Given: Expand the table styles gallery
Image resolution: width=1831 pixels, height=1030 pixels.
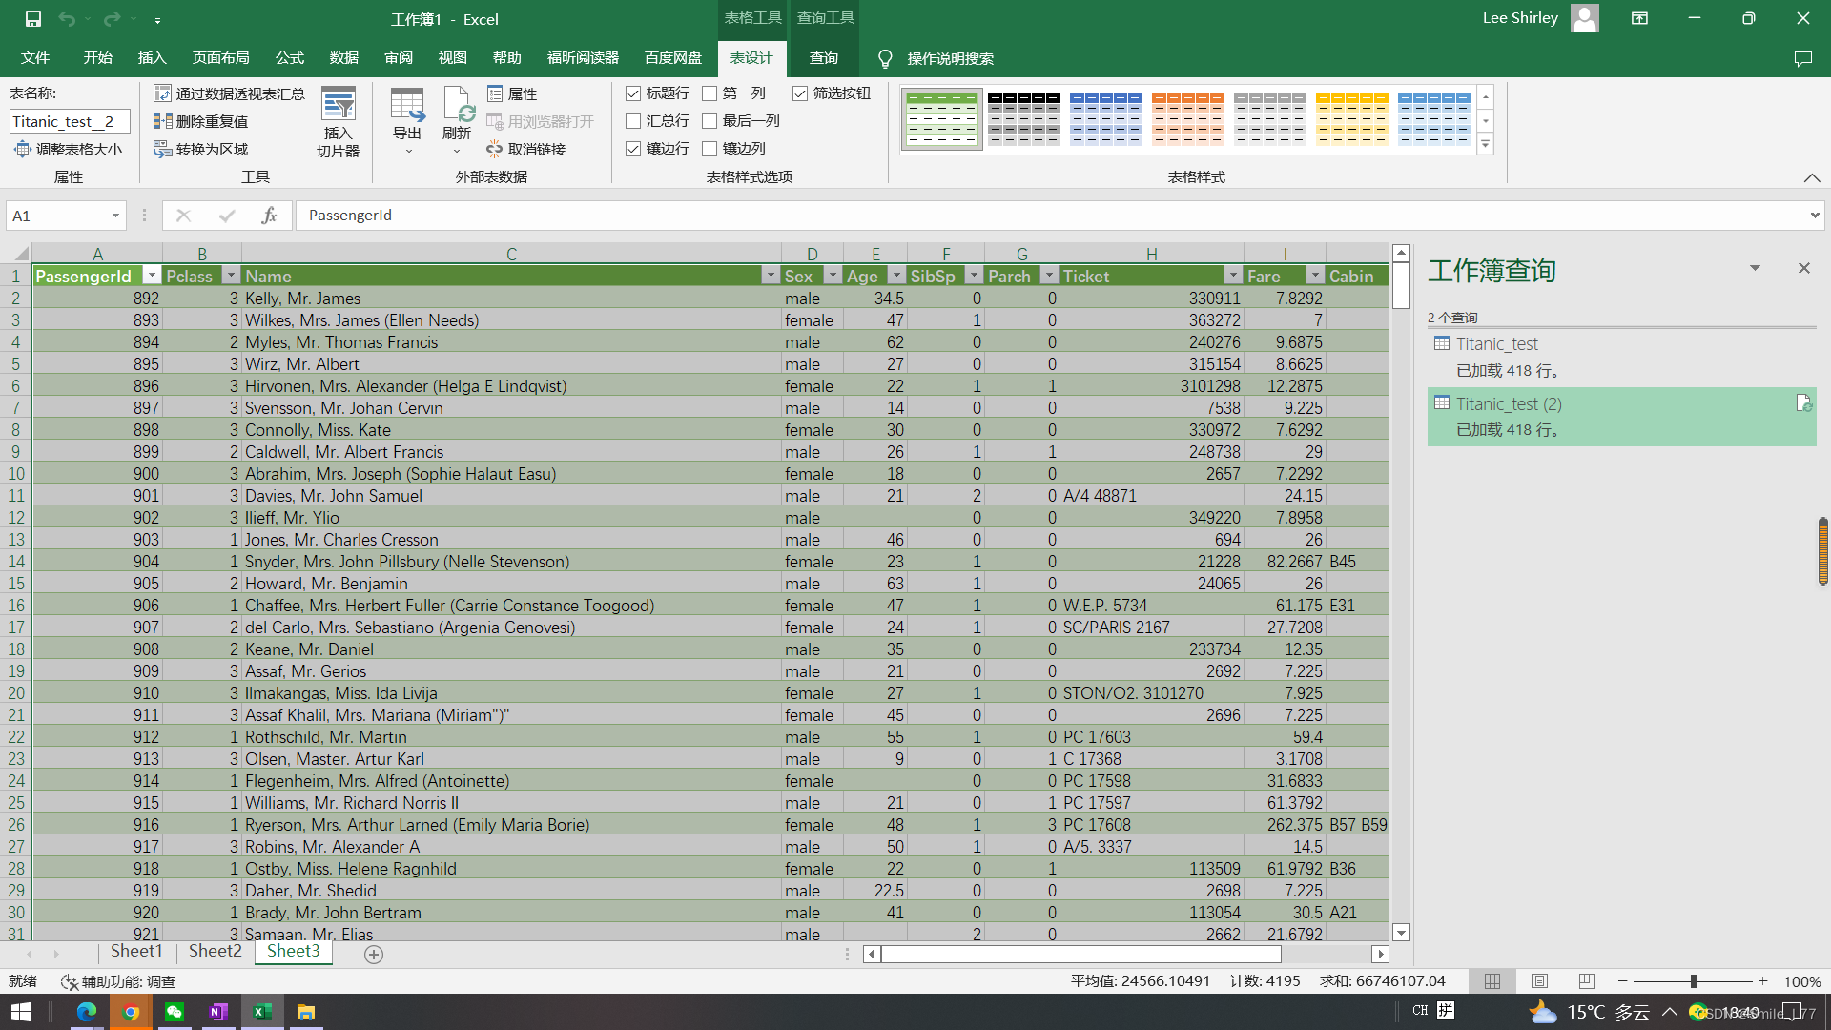Looking at the screenshot, I should coord(1485,145).
